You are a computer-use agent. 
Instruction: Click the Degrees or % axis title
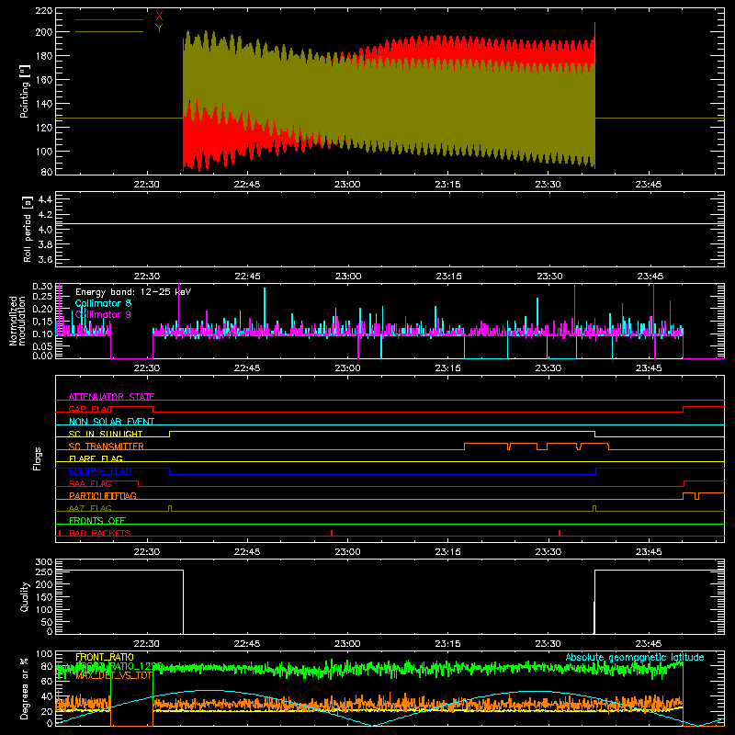[25, 688]
